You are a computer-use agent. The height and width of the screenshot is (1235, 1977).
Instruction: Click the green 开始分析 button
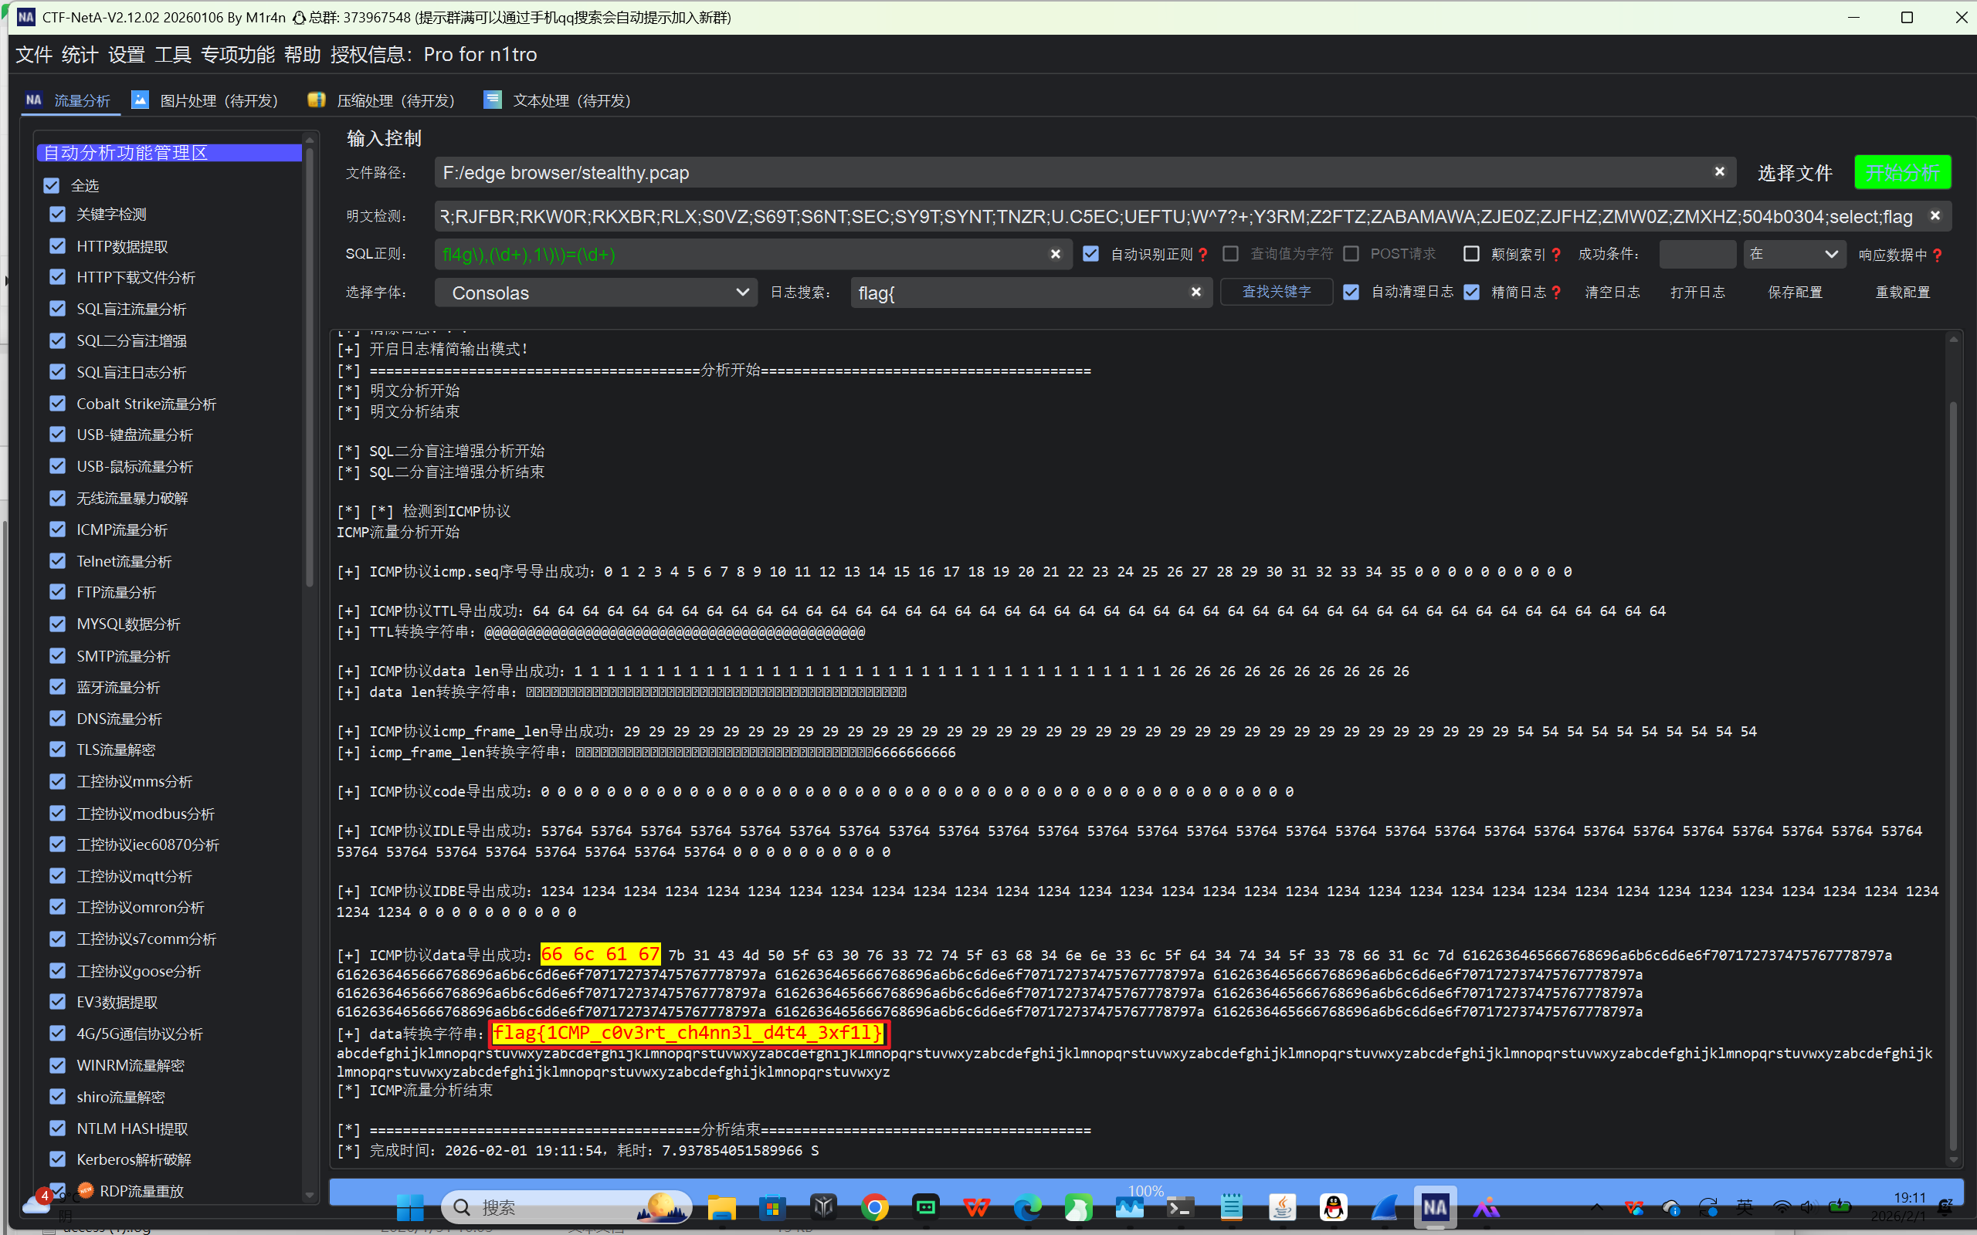tap(1901, 172)
